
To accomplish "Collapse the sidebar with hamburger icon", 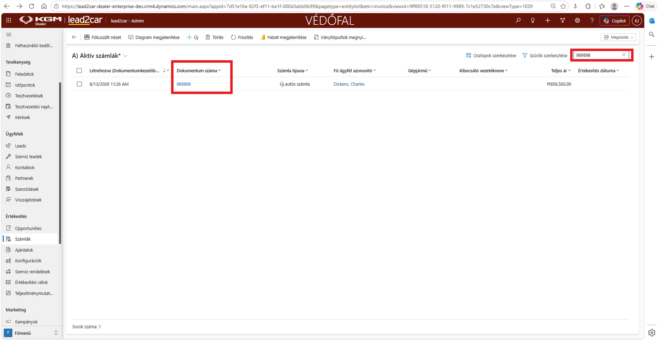I will coord(9,35).
